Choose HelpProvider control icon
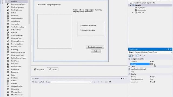 point(8,67)
